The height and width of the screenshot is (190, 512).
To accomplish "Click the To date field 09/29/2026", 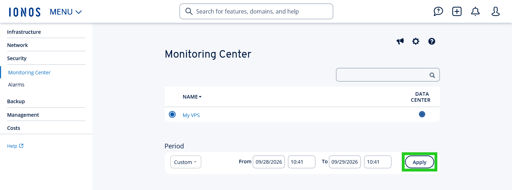I will [345, 162].
